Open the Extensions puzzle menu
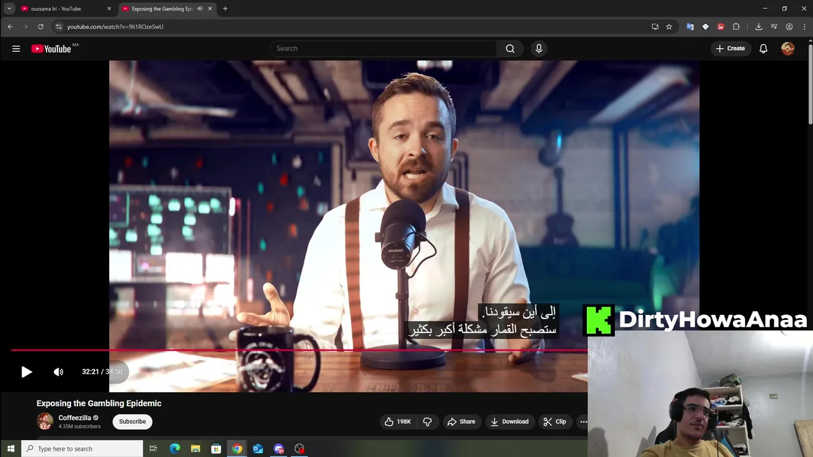Image resolution: width=813 pixels, height=457 pixels. coord(736,27)
